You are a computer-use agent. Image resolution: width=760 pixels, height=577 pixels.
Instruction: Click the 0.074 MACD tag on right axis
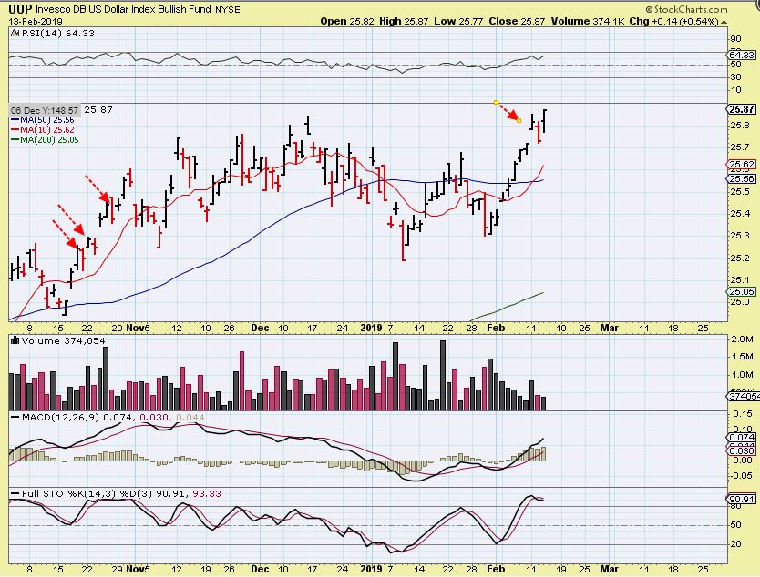tap(742, 438)
